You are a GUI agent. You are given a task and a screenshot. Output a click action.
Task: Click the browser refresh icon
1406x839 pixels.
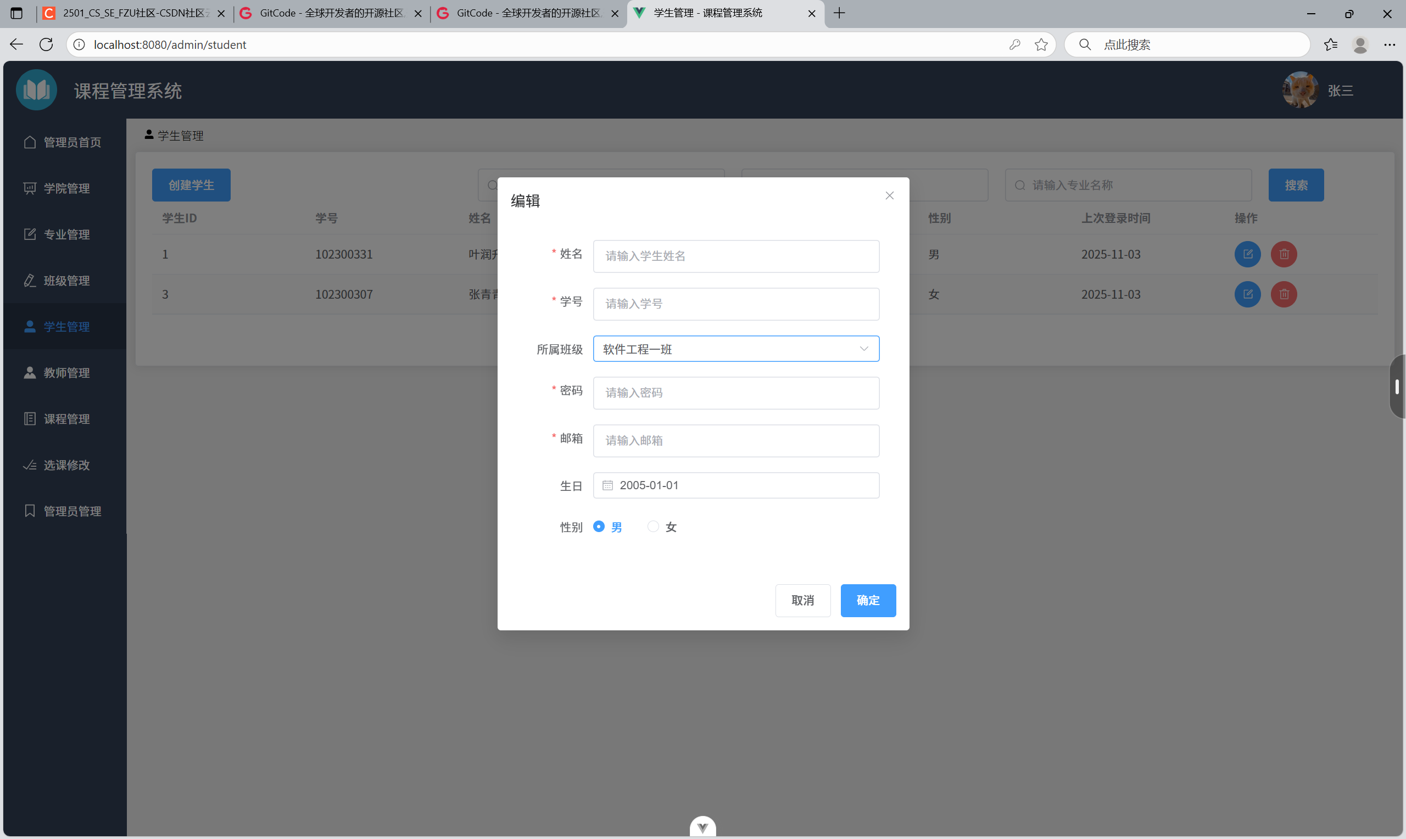pos(46,44)
